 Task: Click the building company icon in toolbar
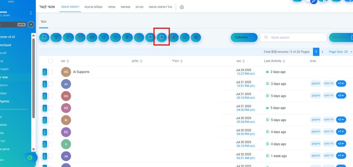pyautogui.click(x=173, y=37)
